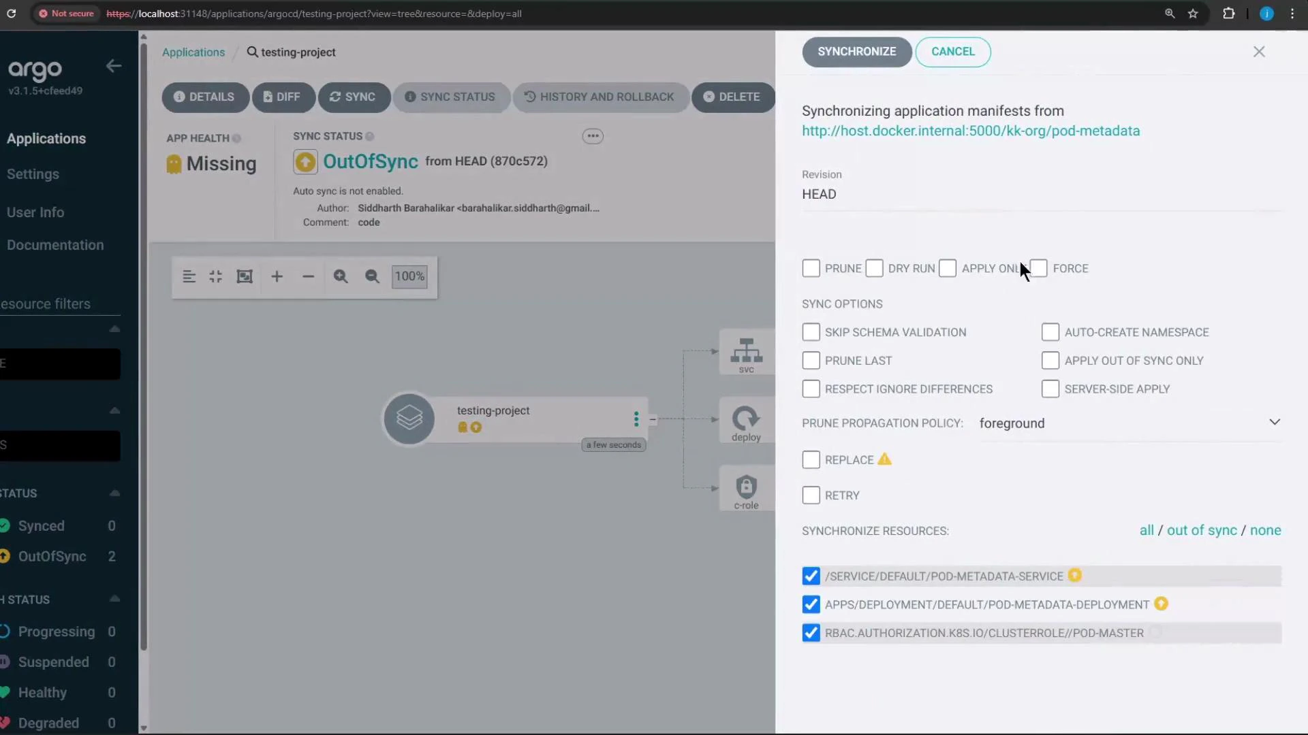Enable the PRUNE sync checkbox

pyautogui.click(x=811, y=268)
